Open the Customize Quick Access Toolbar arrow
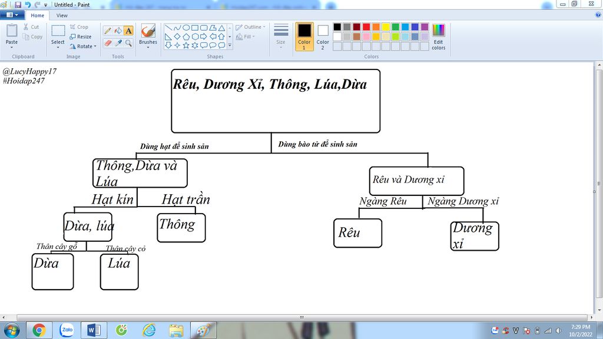The height and width of the screenshot is (339, 603). coord(46,5)
